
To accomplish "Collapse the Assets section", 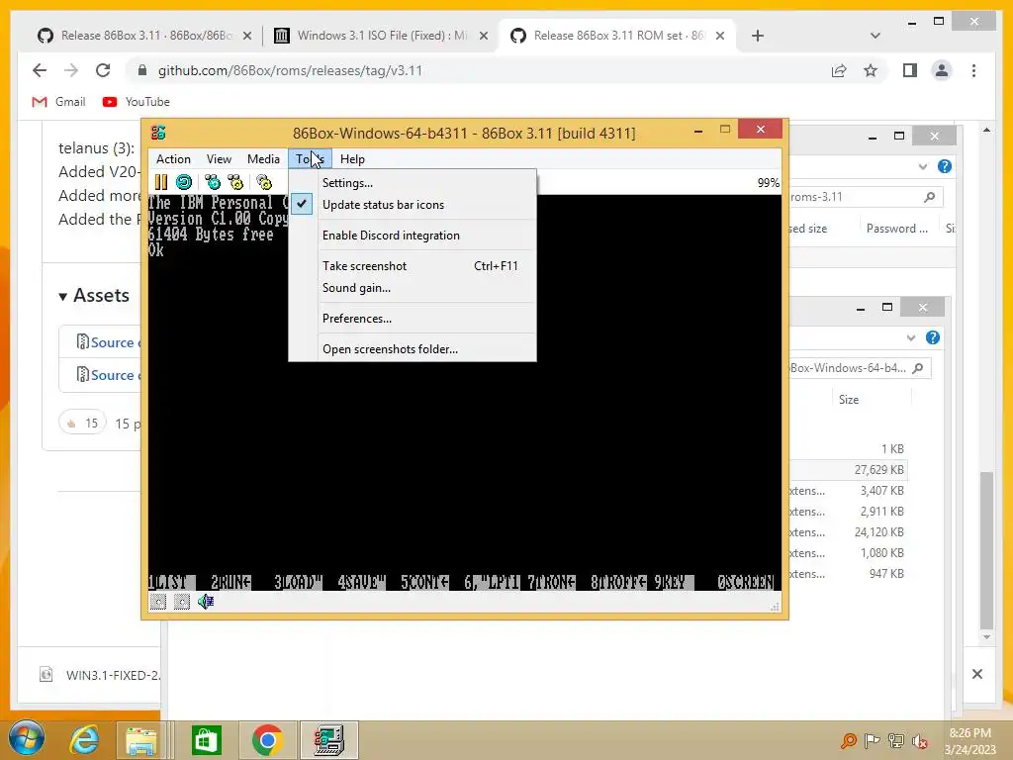I will 94,295.
